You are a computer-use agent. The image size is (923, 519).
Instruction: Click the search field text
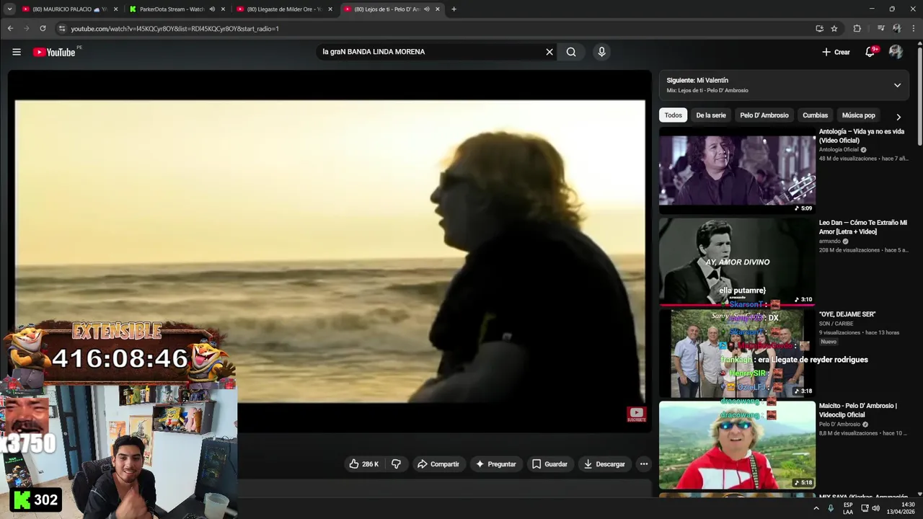pos(374,52)
